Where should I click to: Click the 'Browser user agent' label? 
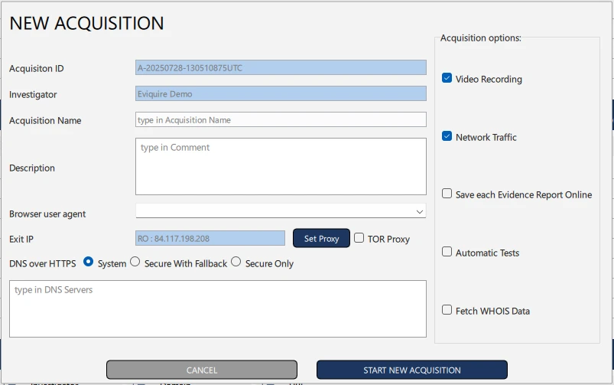(x=47, y=214)
